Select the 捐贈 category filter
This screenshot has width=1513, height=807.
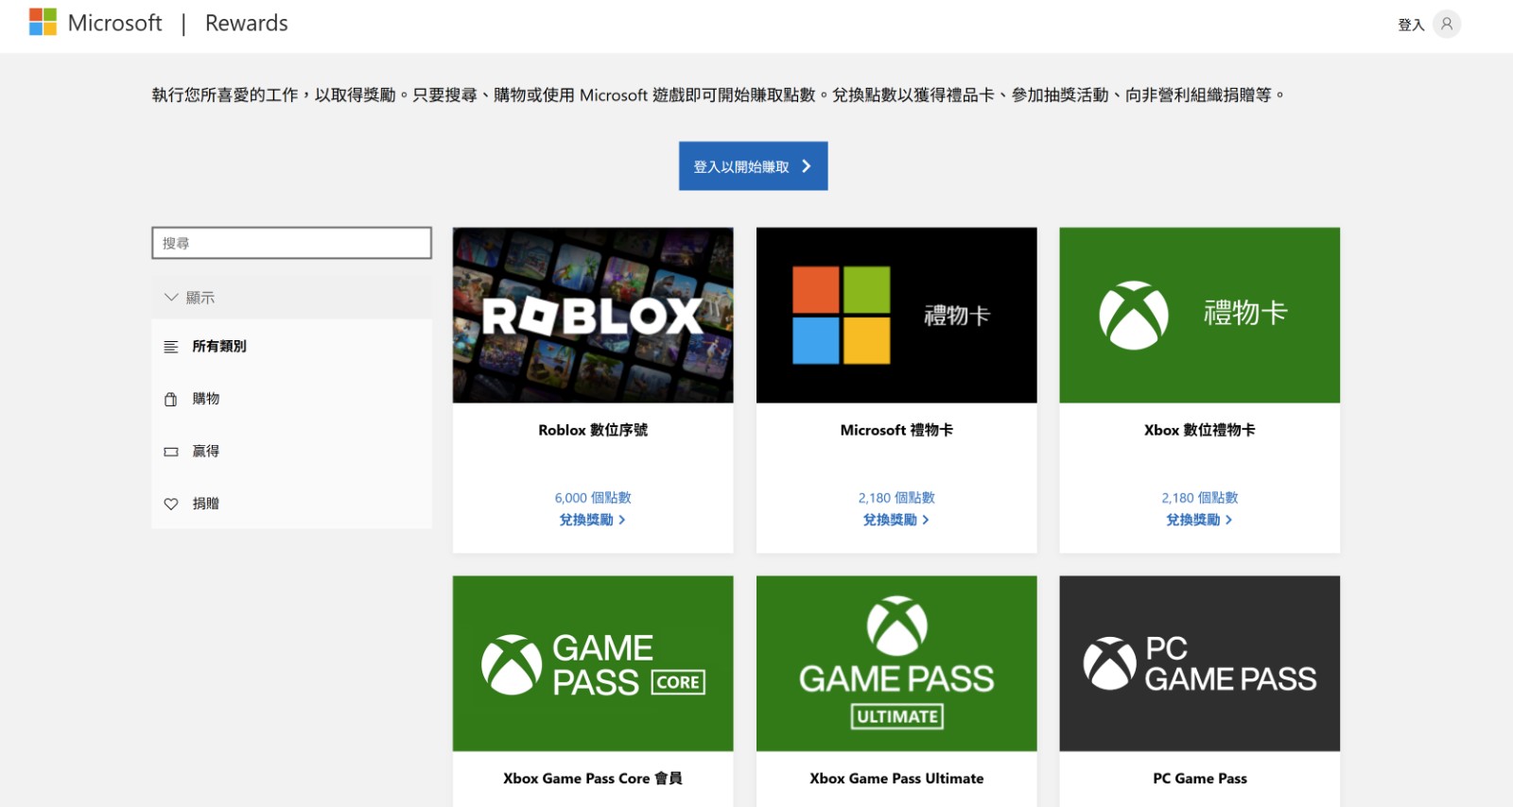(x=291, y=504)
